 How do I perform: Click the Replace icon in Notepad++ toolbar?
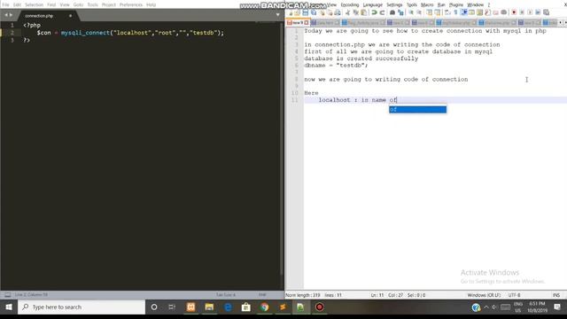400,12
